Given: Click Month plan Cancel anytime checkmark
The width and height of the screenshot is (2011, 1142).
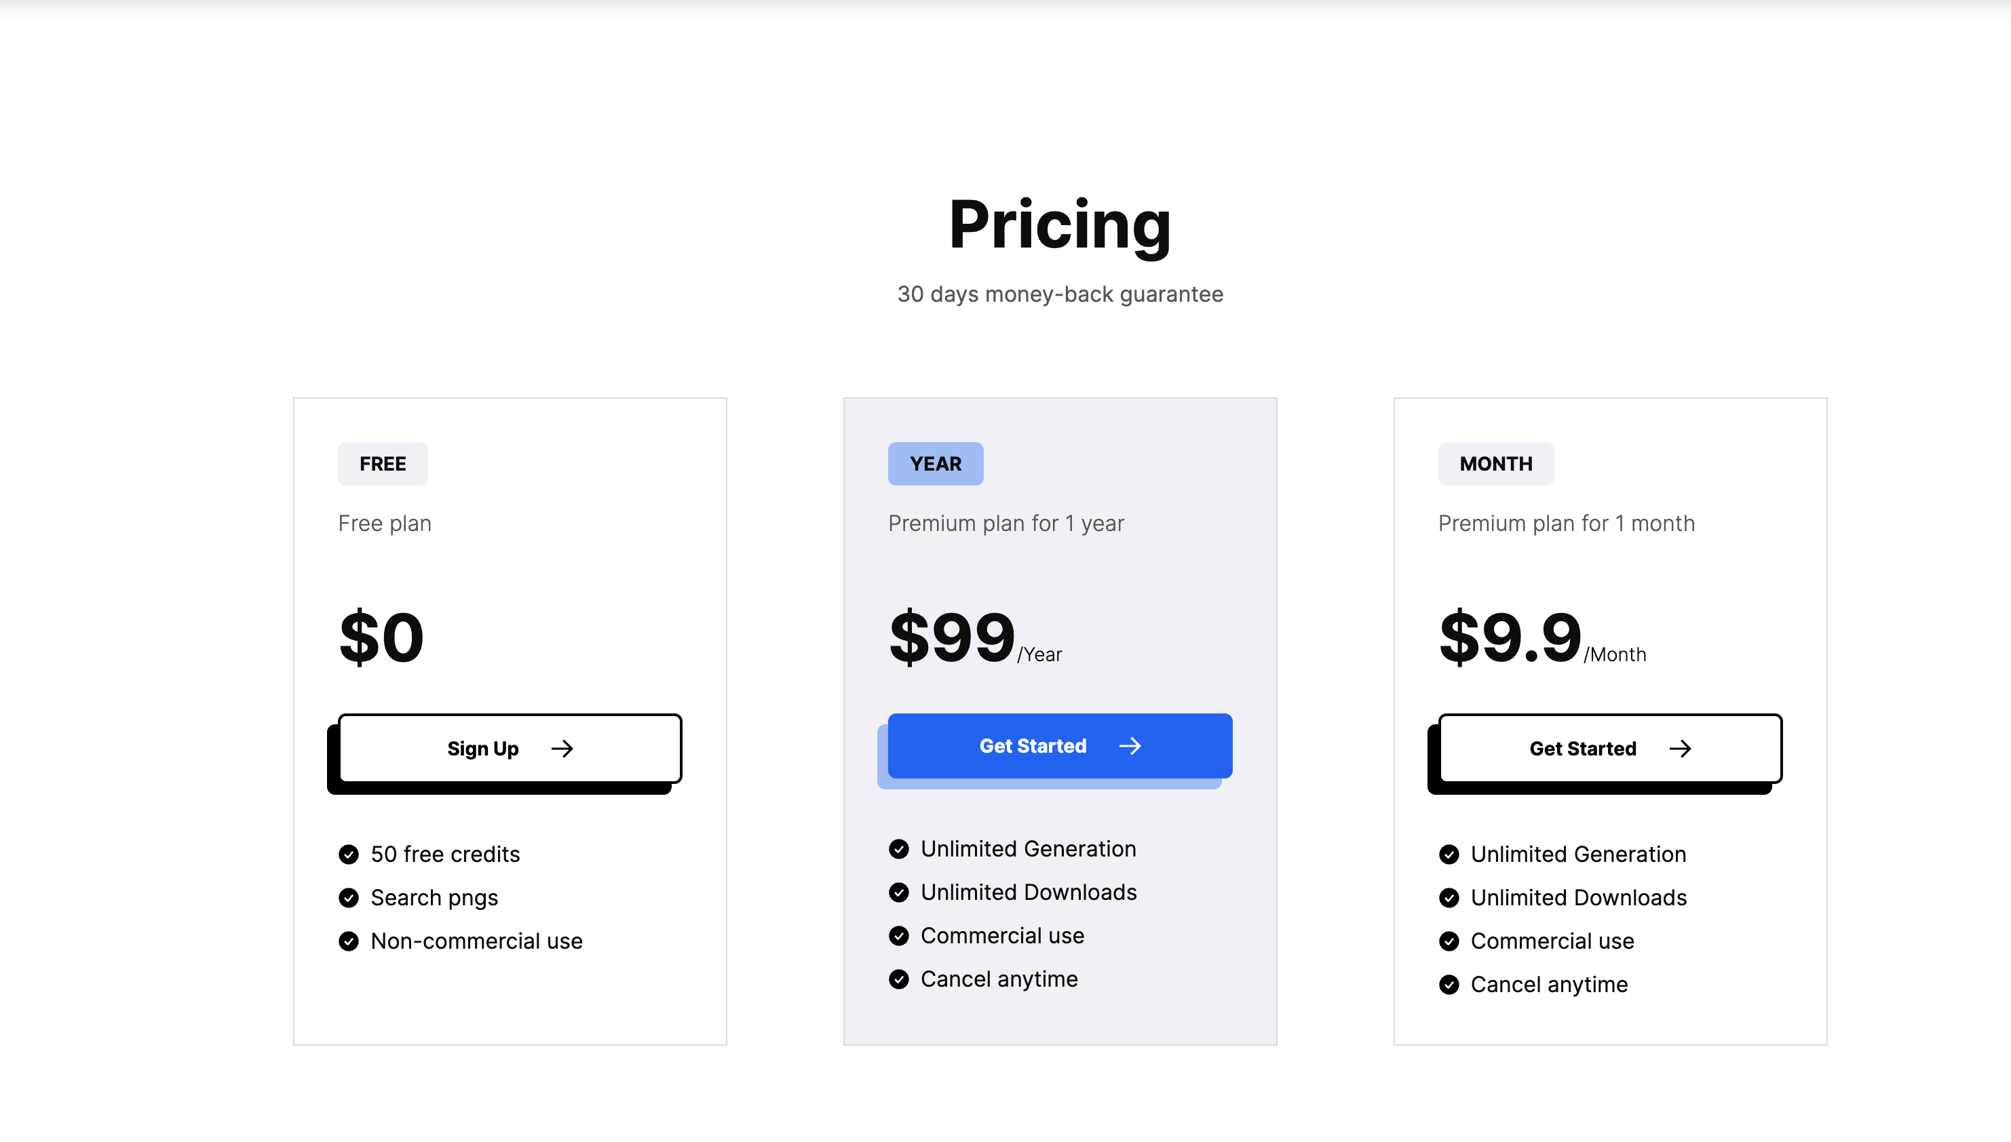Looking at the screenshot, I should point(1449,985).
